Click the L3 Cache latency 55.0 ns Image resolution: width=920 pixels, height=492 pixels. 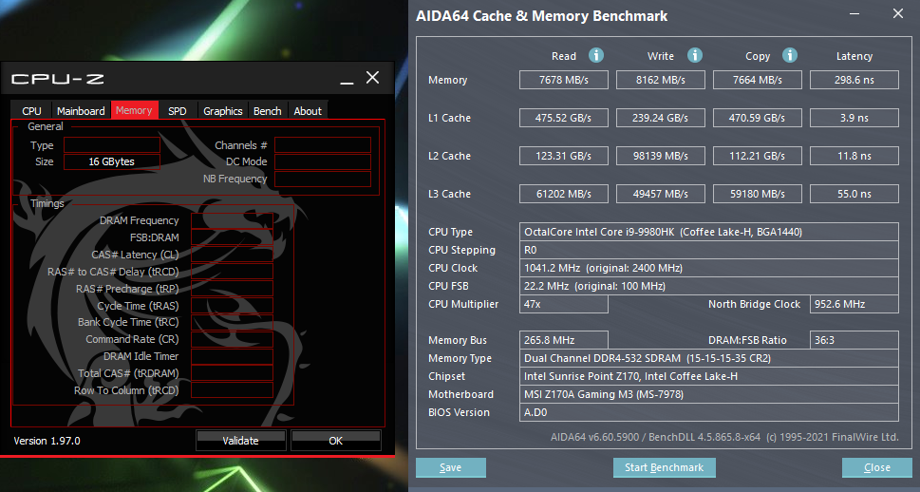(x=854, y=194)
